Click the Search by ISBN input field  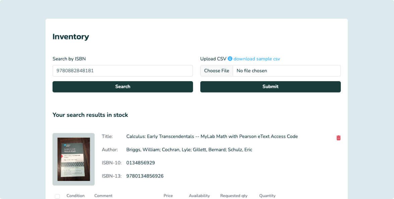coord(123,71)
